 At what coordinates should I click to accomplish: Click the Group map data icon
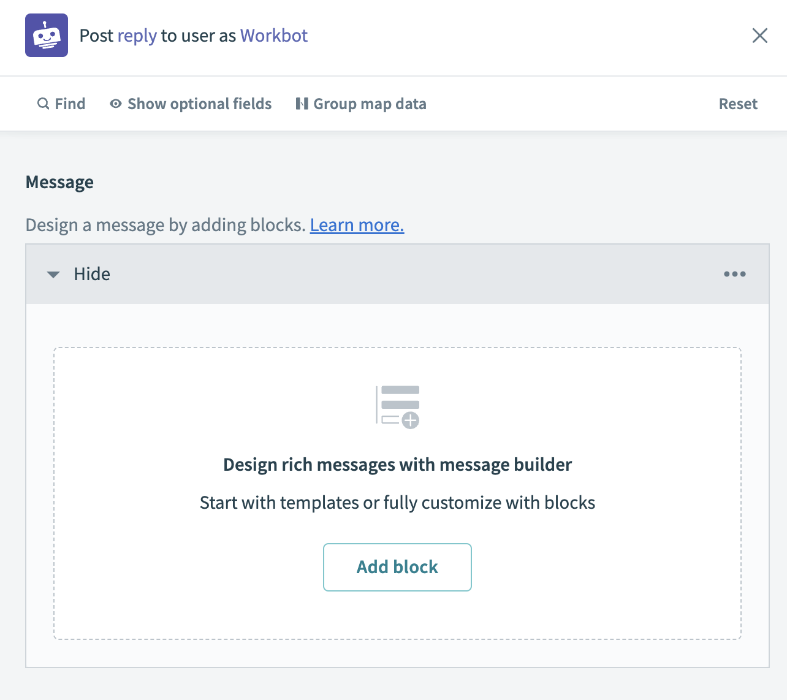click(302, 104)
